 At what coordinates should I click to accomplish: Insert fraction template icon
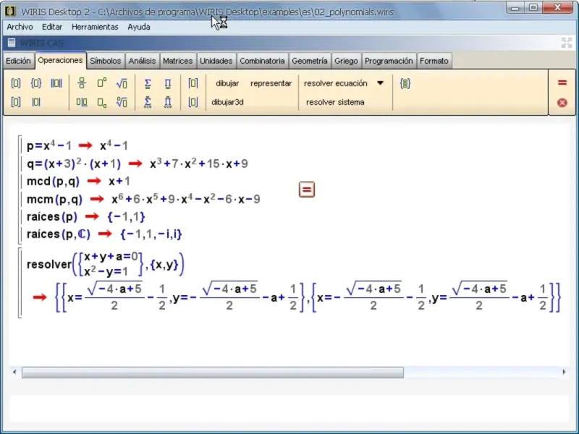coord(82,83)
